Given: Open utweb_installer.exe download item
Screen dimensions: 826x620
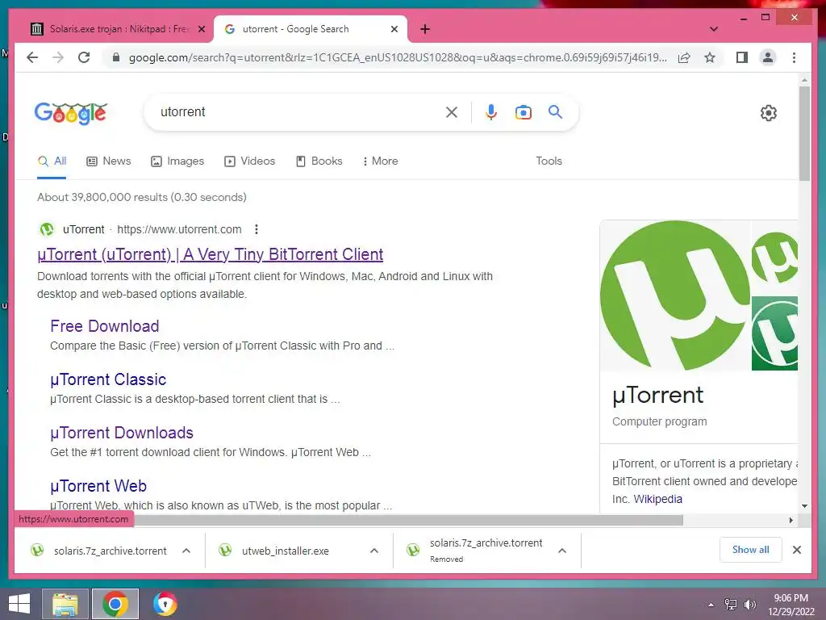Looking at the screenshot, I should [285, 551].
